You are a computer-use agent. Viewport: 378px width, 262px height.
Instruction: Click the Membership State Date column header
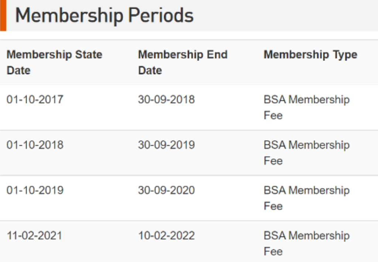(54, 62)
